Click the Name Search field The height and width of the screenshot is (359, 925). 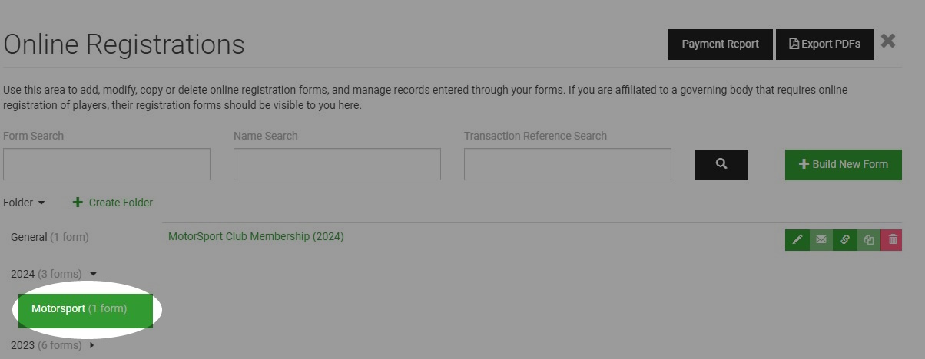337,164
